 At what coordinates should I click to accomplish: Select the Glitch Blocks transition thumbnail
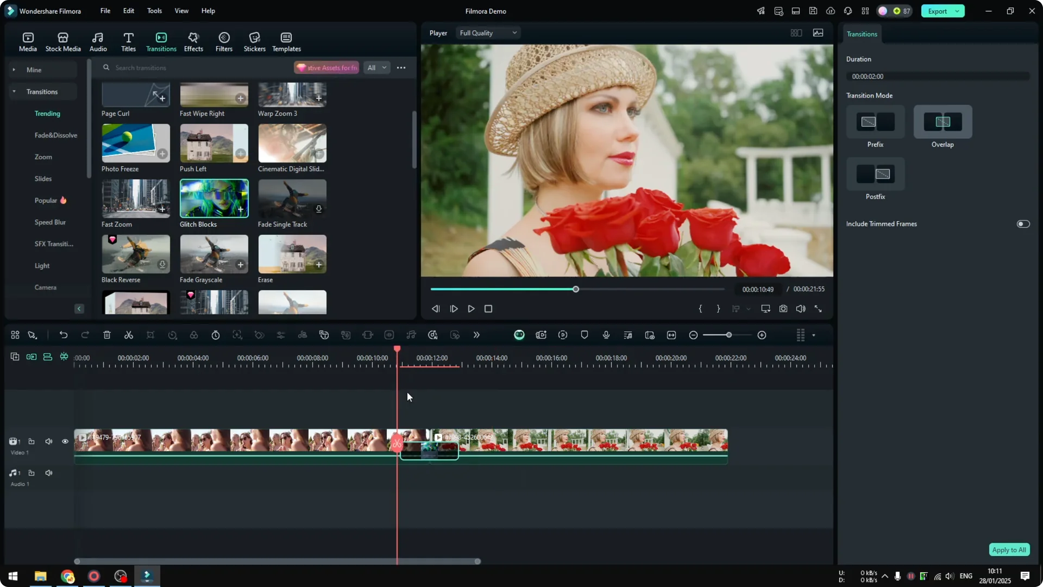pyautogui.click(x=213, y=198)
